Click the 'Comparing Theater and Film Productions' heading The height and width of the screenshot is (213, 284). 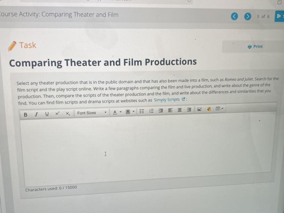[103, 63]
